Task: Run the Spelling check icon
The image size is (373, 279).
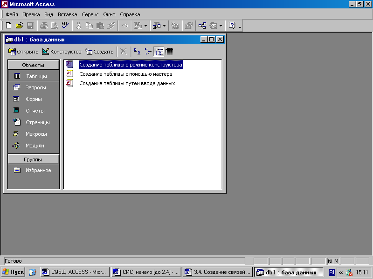Action: [x=65, y=26]
